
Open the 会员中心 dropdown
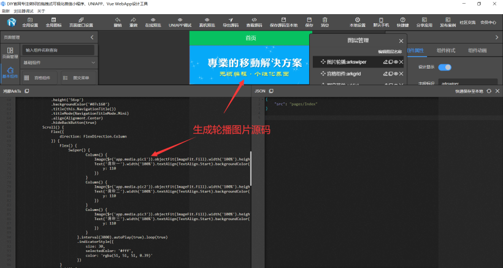[488, 23]
